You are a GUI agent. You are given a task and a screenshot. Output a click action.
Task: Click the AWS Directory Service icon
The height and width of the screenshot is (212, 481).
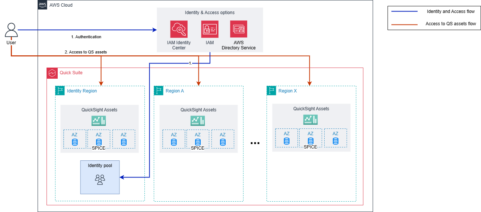click(x=239, y=29)
